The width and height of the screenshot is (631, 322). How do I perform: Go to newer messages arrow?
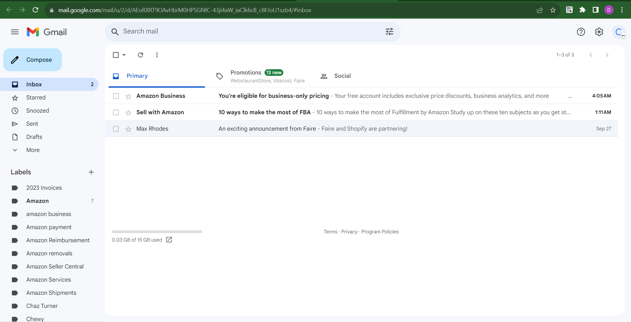(x=591, y=55)
